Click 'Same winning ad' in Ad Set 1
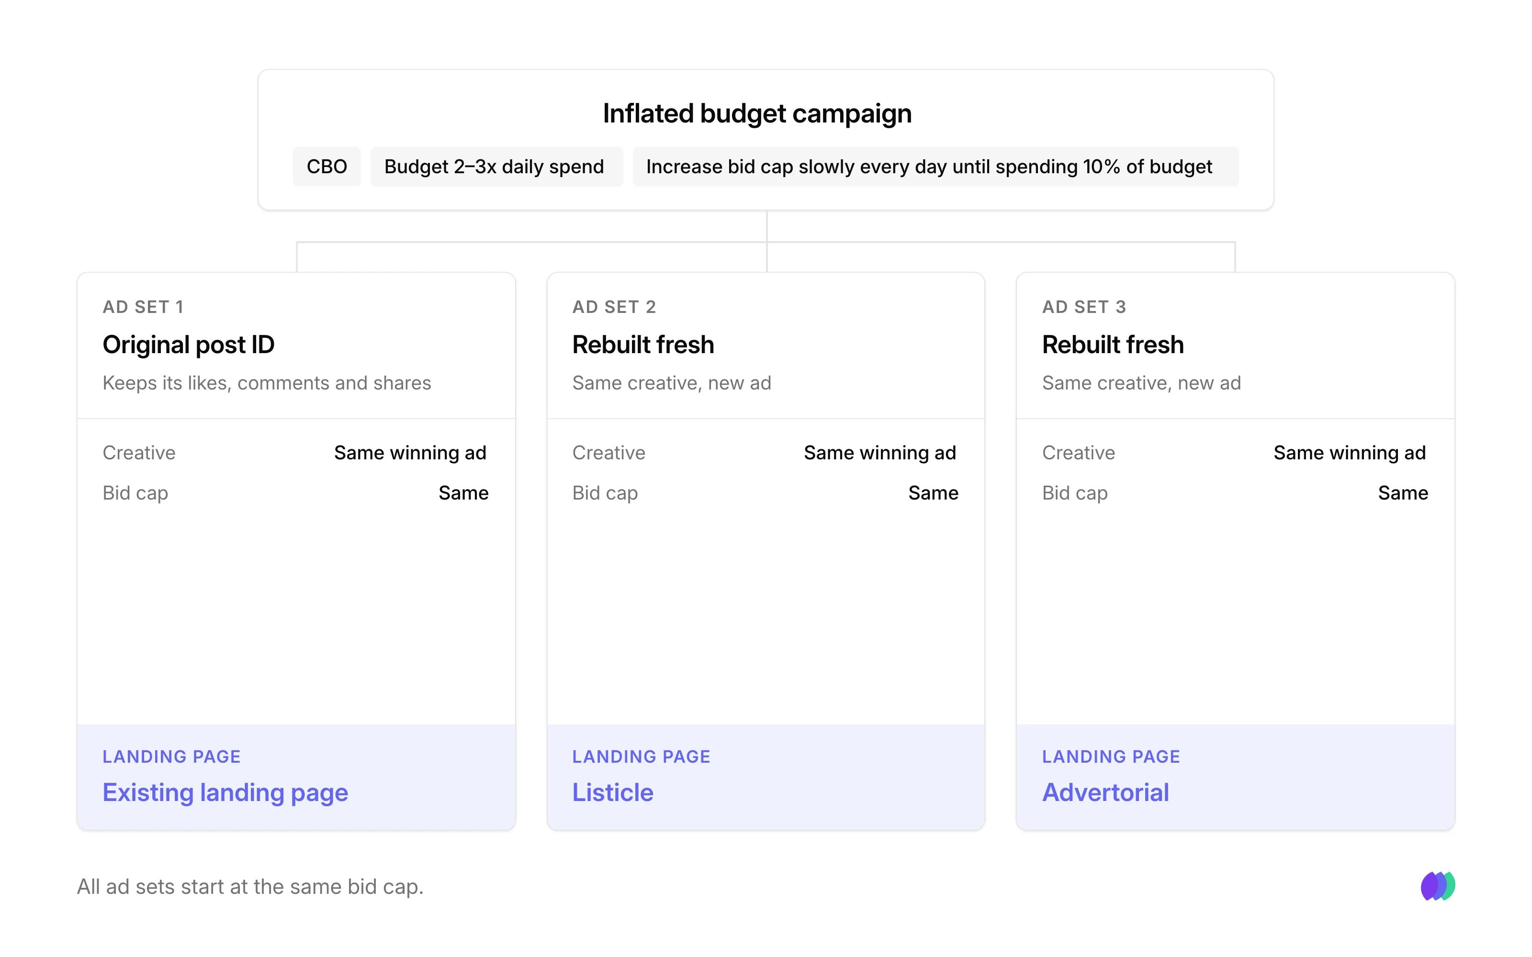Image resolution: width=1532 pixels, height=957 pixels. coord(410,453)
